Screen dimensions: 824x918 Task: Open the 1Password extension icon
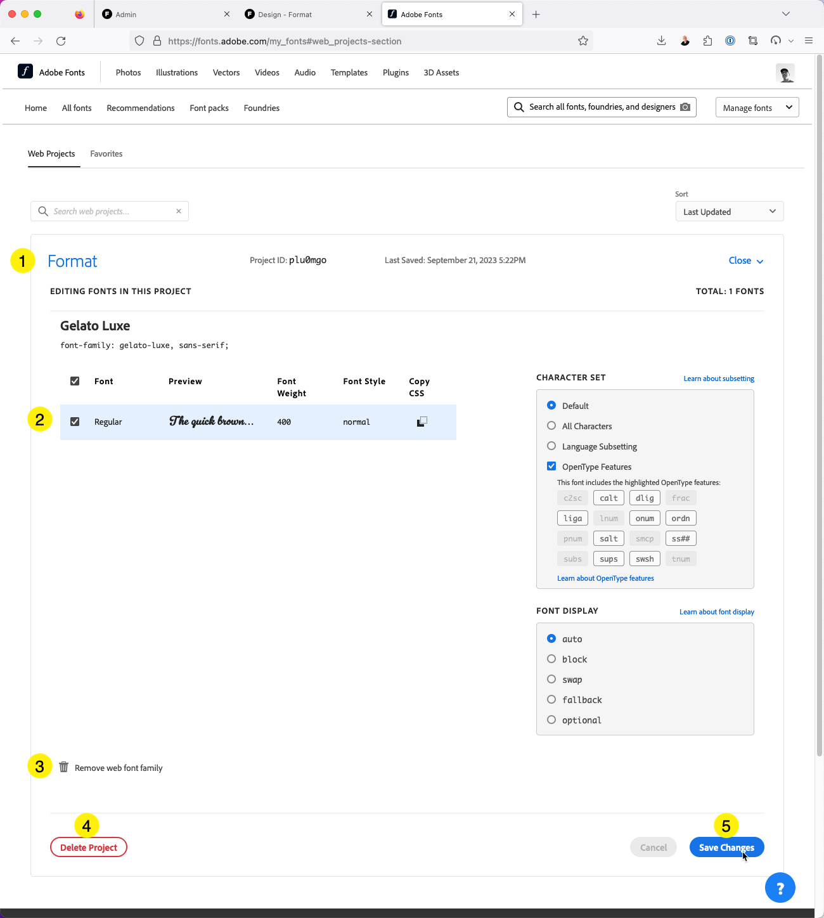point(730,41)
